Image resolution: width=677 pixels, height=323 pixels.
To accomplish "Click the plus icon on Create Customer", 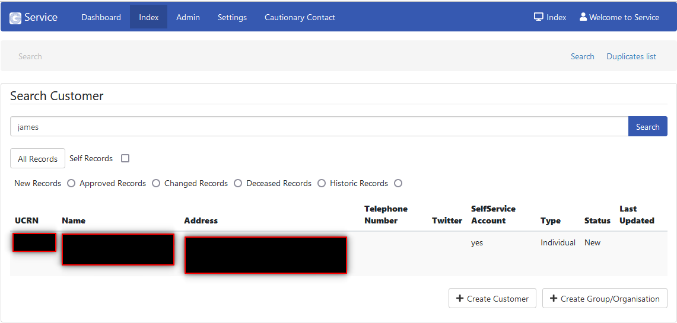I will click(460, 298).
